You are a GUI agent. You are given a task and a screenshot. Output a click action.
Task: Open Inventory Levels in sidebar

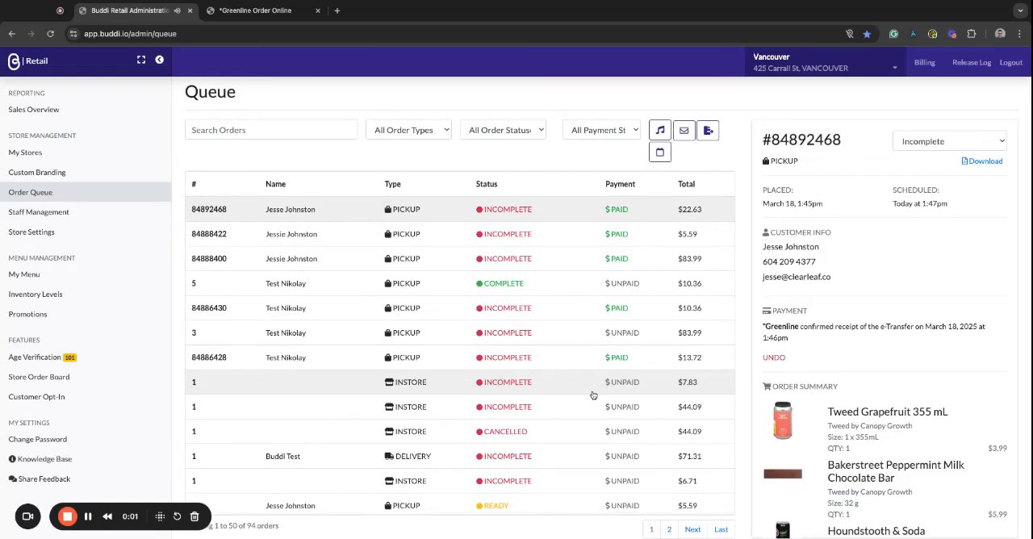(36, 295)
